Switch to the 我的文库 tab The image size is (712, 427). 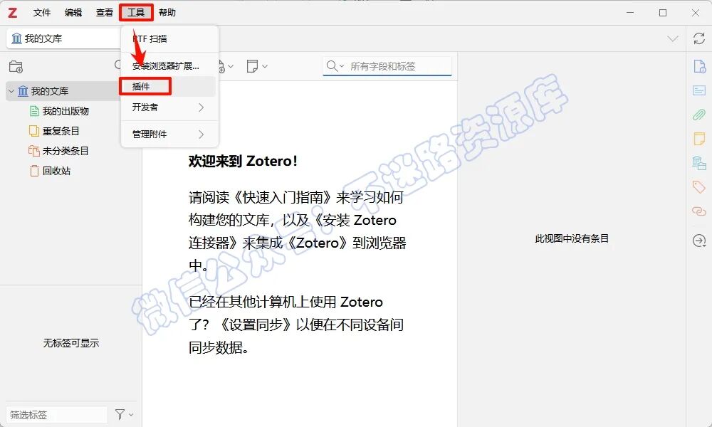(x=63, y=38)
